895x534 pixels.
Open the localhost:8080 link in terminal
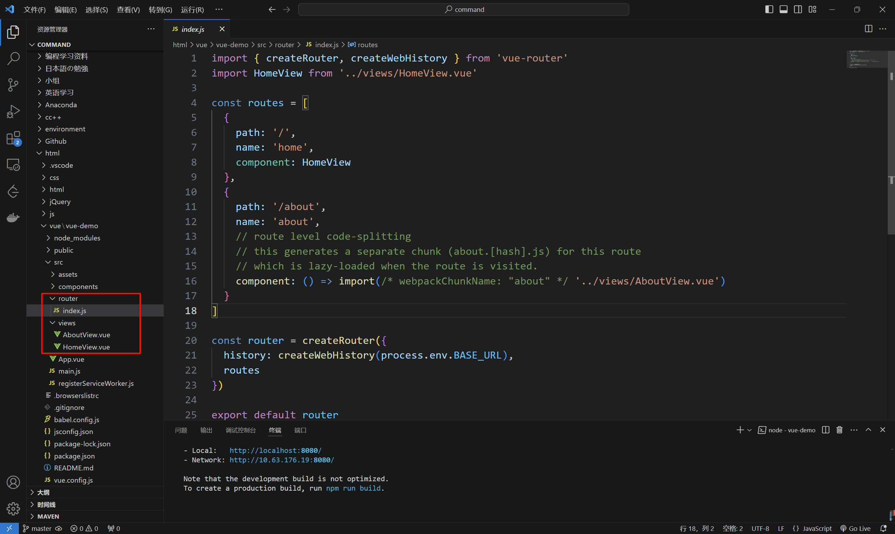[x=275, y=450]
